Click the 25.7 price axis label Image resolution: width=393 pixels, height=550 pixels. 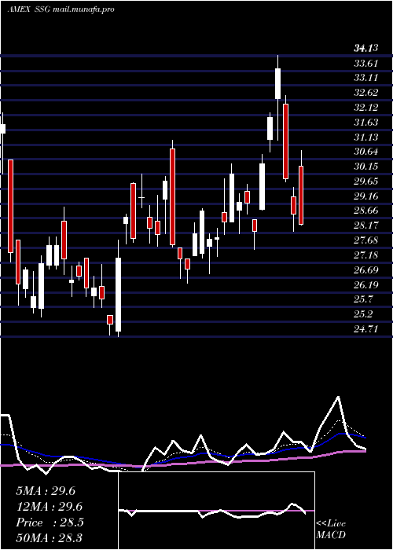tap(363, 299)
